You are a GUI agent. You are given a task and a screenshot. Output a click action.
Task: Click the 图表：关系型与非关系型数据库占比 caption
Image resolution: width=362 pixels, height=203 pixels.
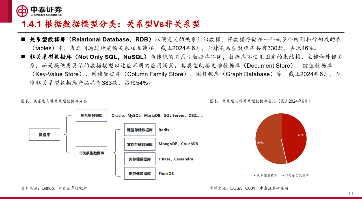[260, 101]
